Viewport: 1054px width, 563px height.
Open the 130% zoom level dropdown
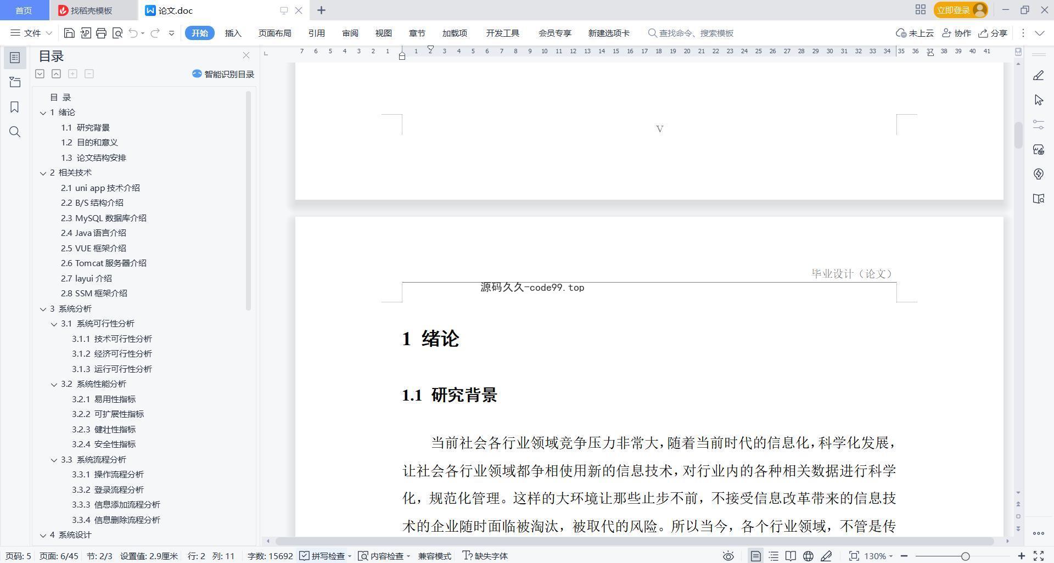878,556
